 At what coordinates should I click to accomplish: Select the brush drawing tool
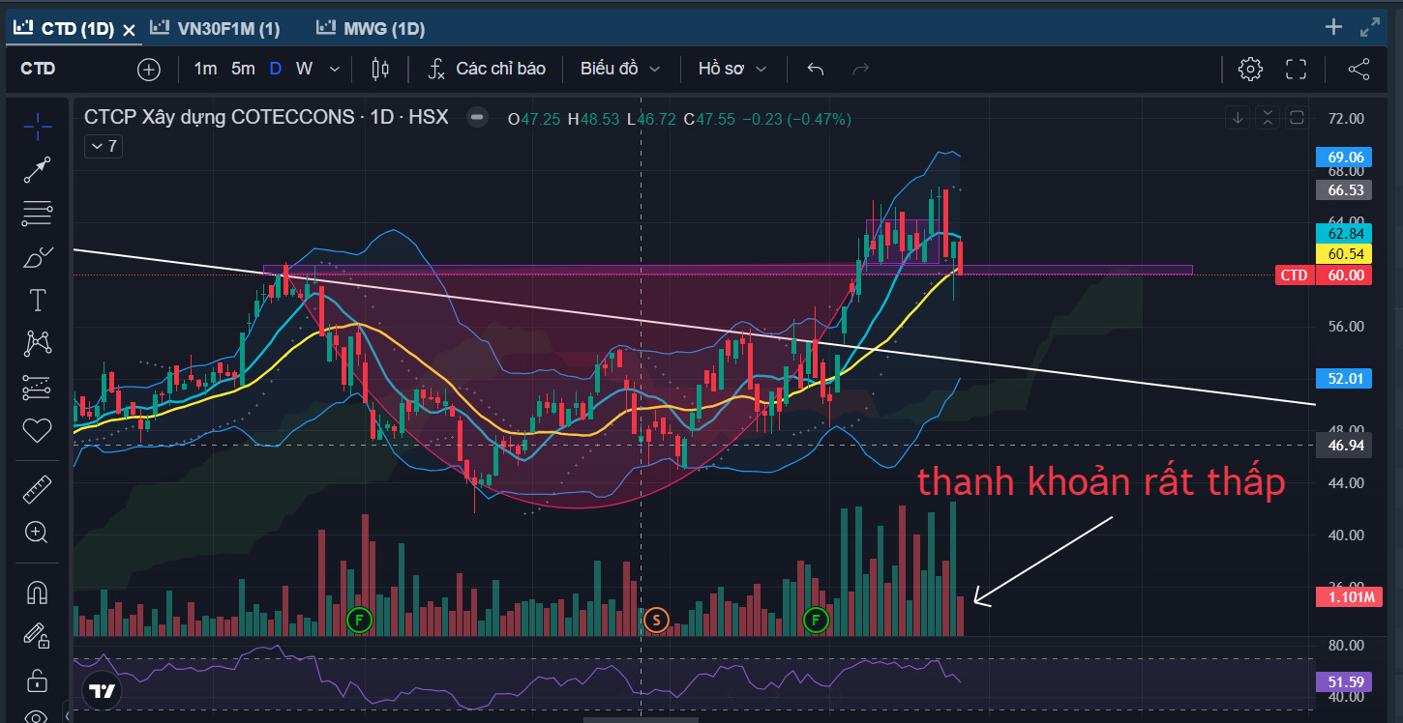(38, 257)
